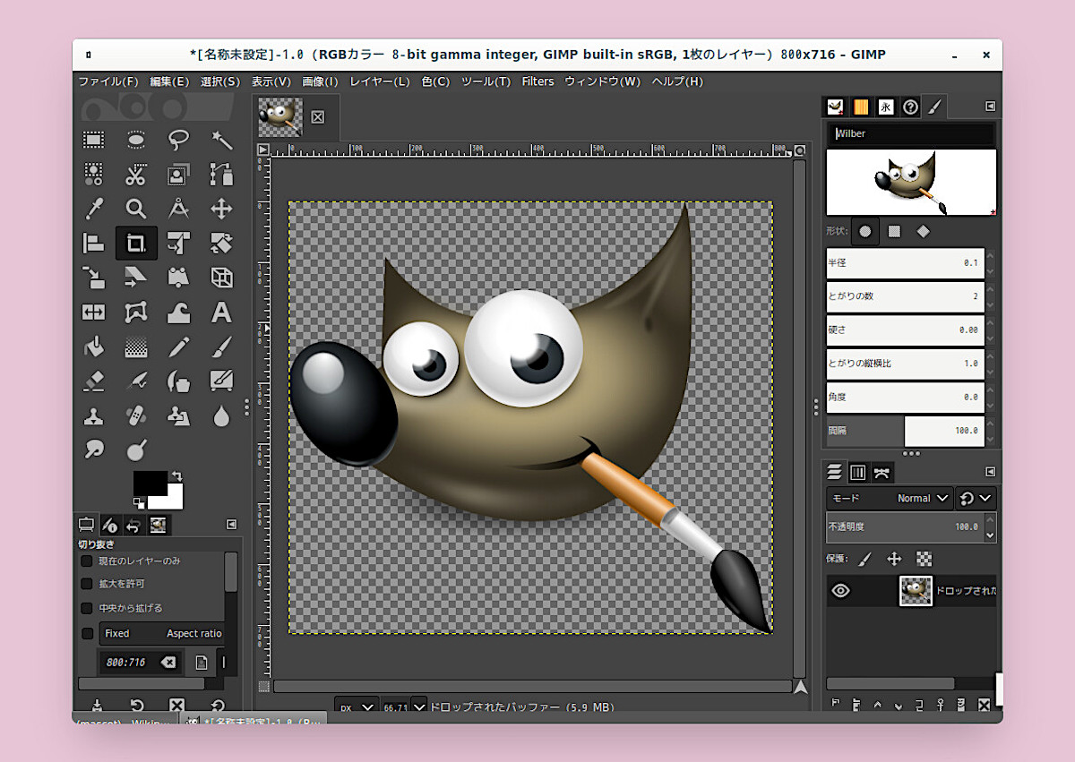Select the Fuzzy Select tool
The image size is (1075, 762).
pyautogui.click(x=221, y=140)
